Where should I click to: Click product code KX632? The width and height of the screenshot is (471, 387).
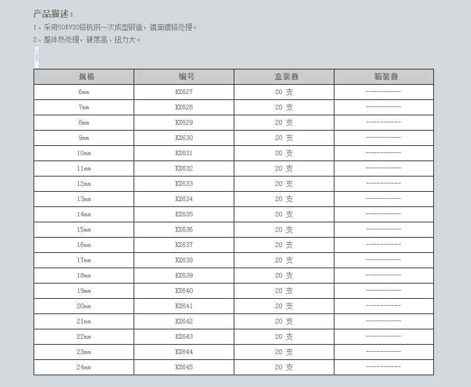tap(184, 169)
